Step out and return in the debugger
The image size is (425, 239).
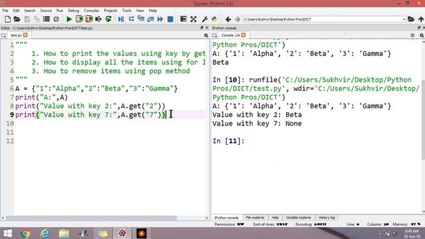(x=151, y=19)
